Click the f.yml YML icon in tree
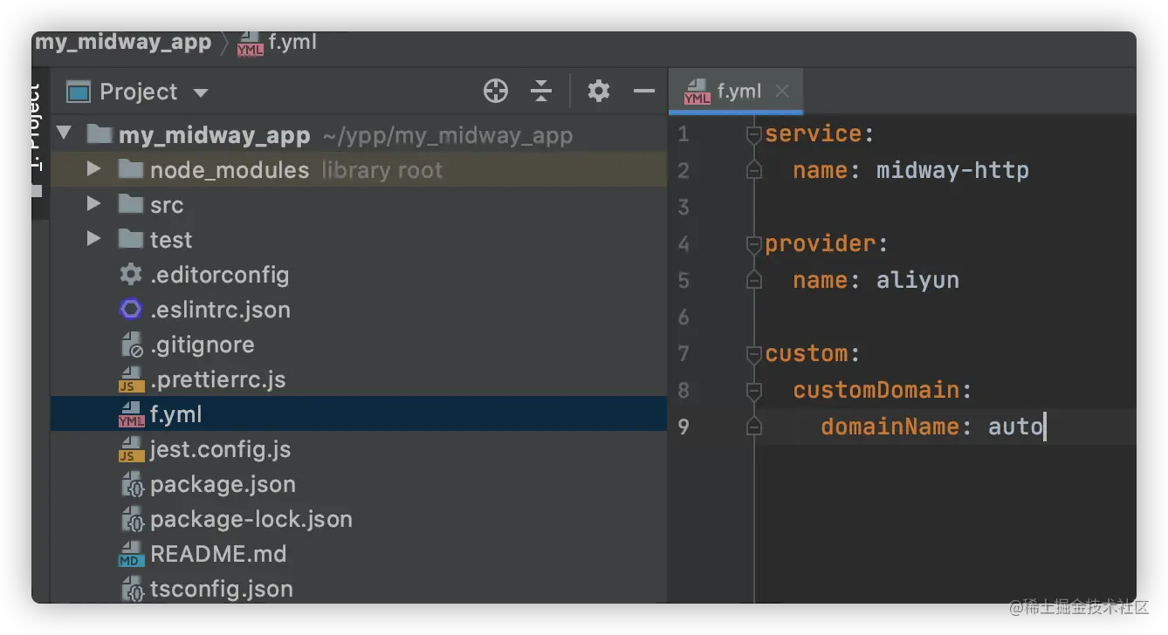The width and height of the screenshot is (1168, 635). point(131,414)
